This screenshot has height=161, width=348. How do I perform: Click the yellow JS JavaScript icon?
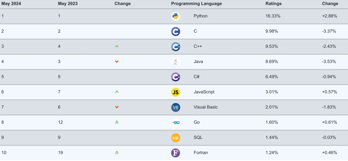click(175, 92)
